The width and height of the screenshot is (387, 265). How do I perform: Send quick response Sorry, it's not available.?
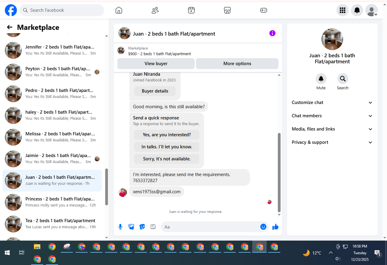point(167,159)
